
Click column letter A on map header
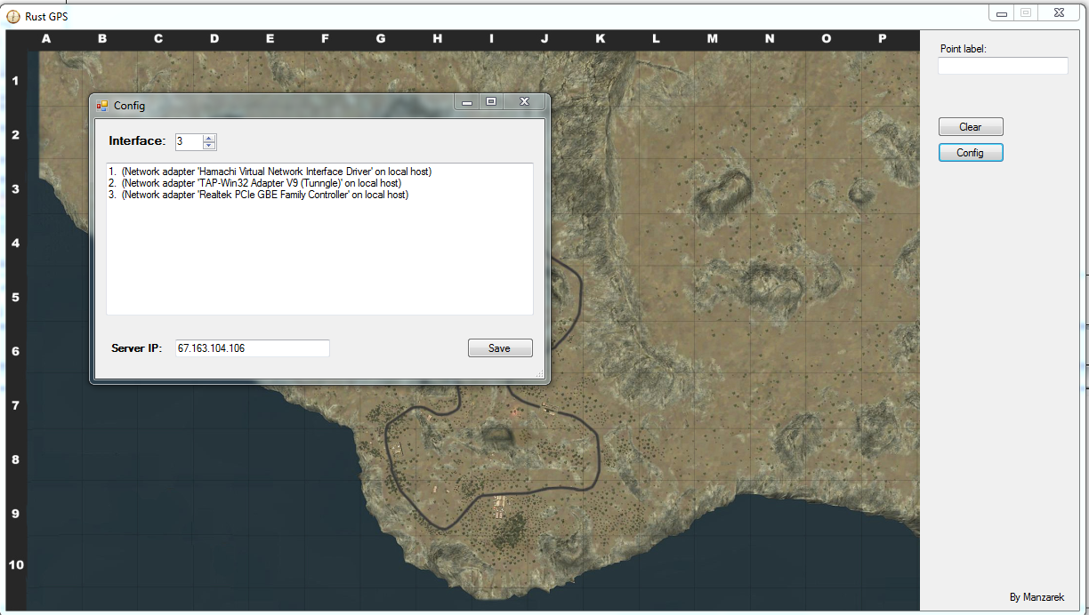tap(46, 39)
